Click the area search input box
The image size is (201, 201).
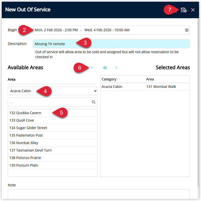[x=53, y=102]
